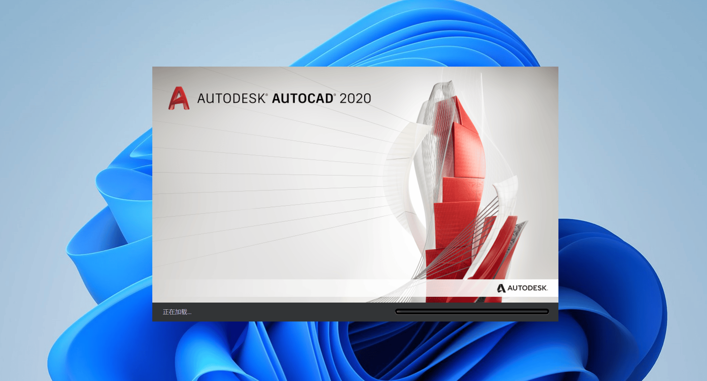Click the red AutoCAD A logo
The width and height of the screenshot is (707, 381).
[x=179, y=98]
